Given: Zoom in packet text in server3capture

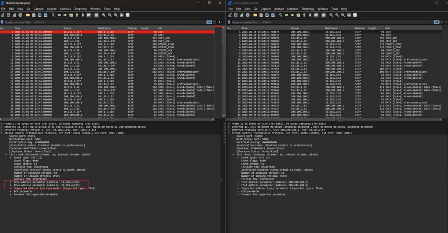Looking at the screenshot, I should point(331,15).
